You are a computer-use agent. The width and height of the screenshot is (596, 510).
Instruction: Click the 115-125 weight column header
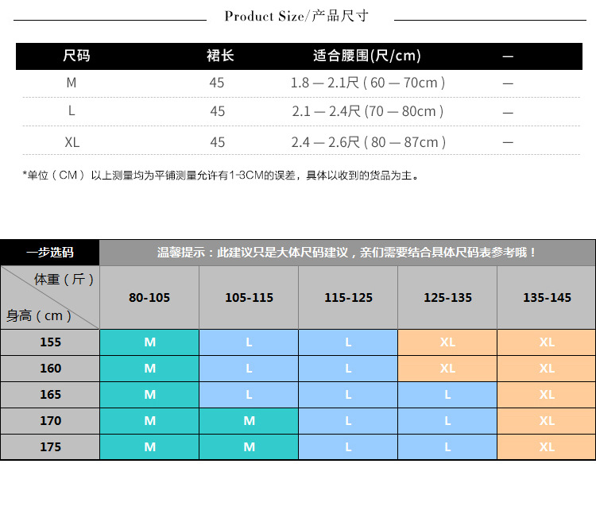pos(348,297)
